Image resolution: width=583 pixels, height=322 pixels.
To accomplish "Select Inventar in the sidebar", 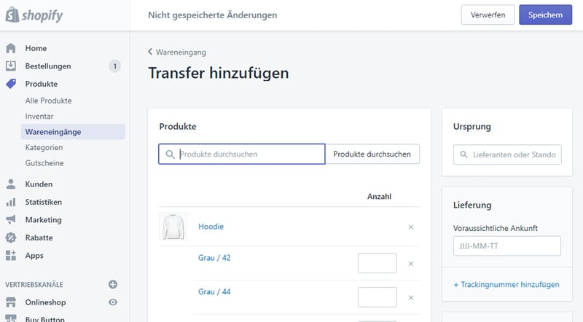I will tap(39, 116).
